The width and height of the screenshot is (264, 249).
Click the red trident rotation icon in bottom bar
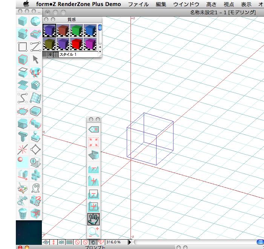pos(101,242)
